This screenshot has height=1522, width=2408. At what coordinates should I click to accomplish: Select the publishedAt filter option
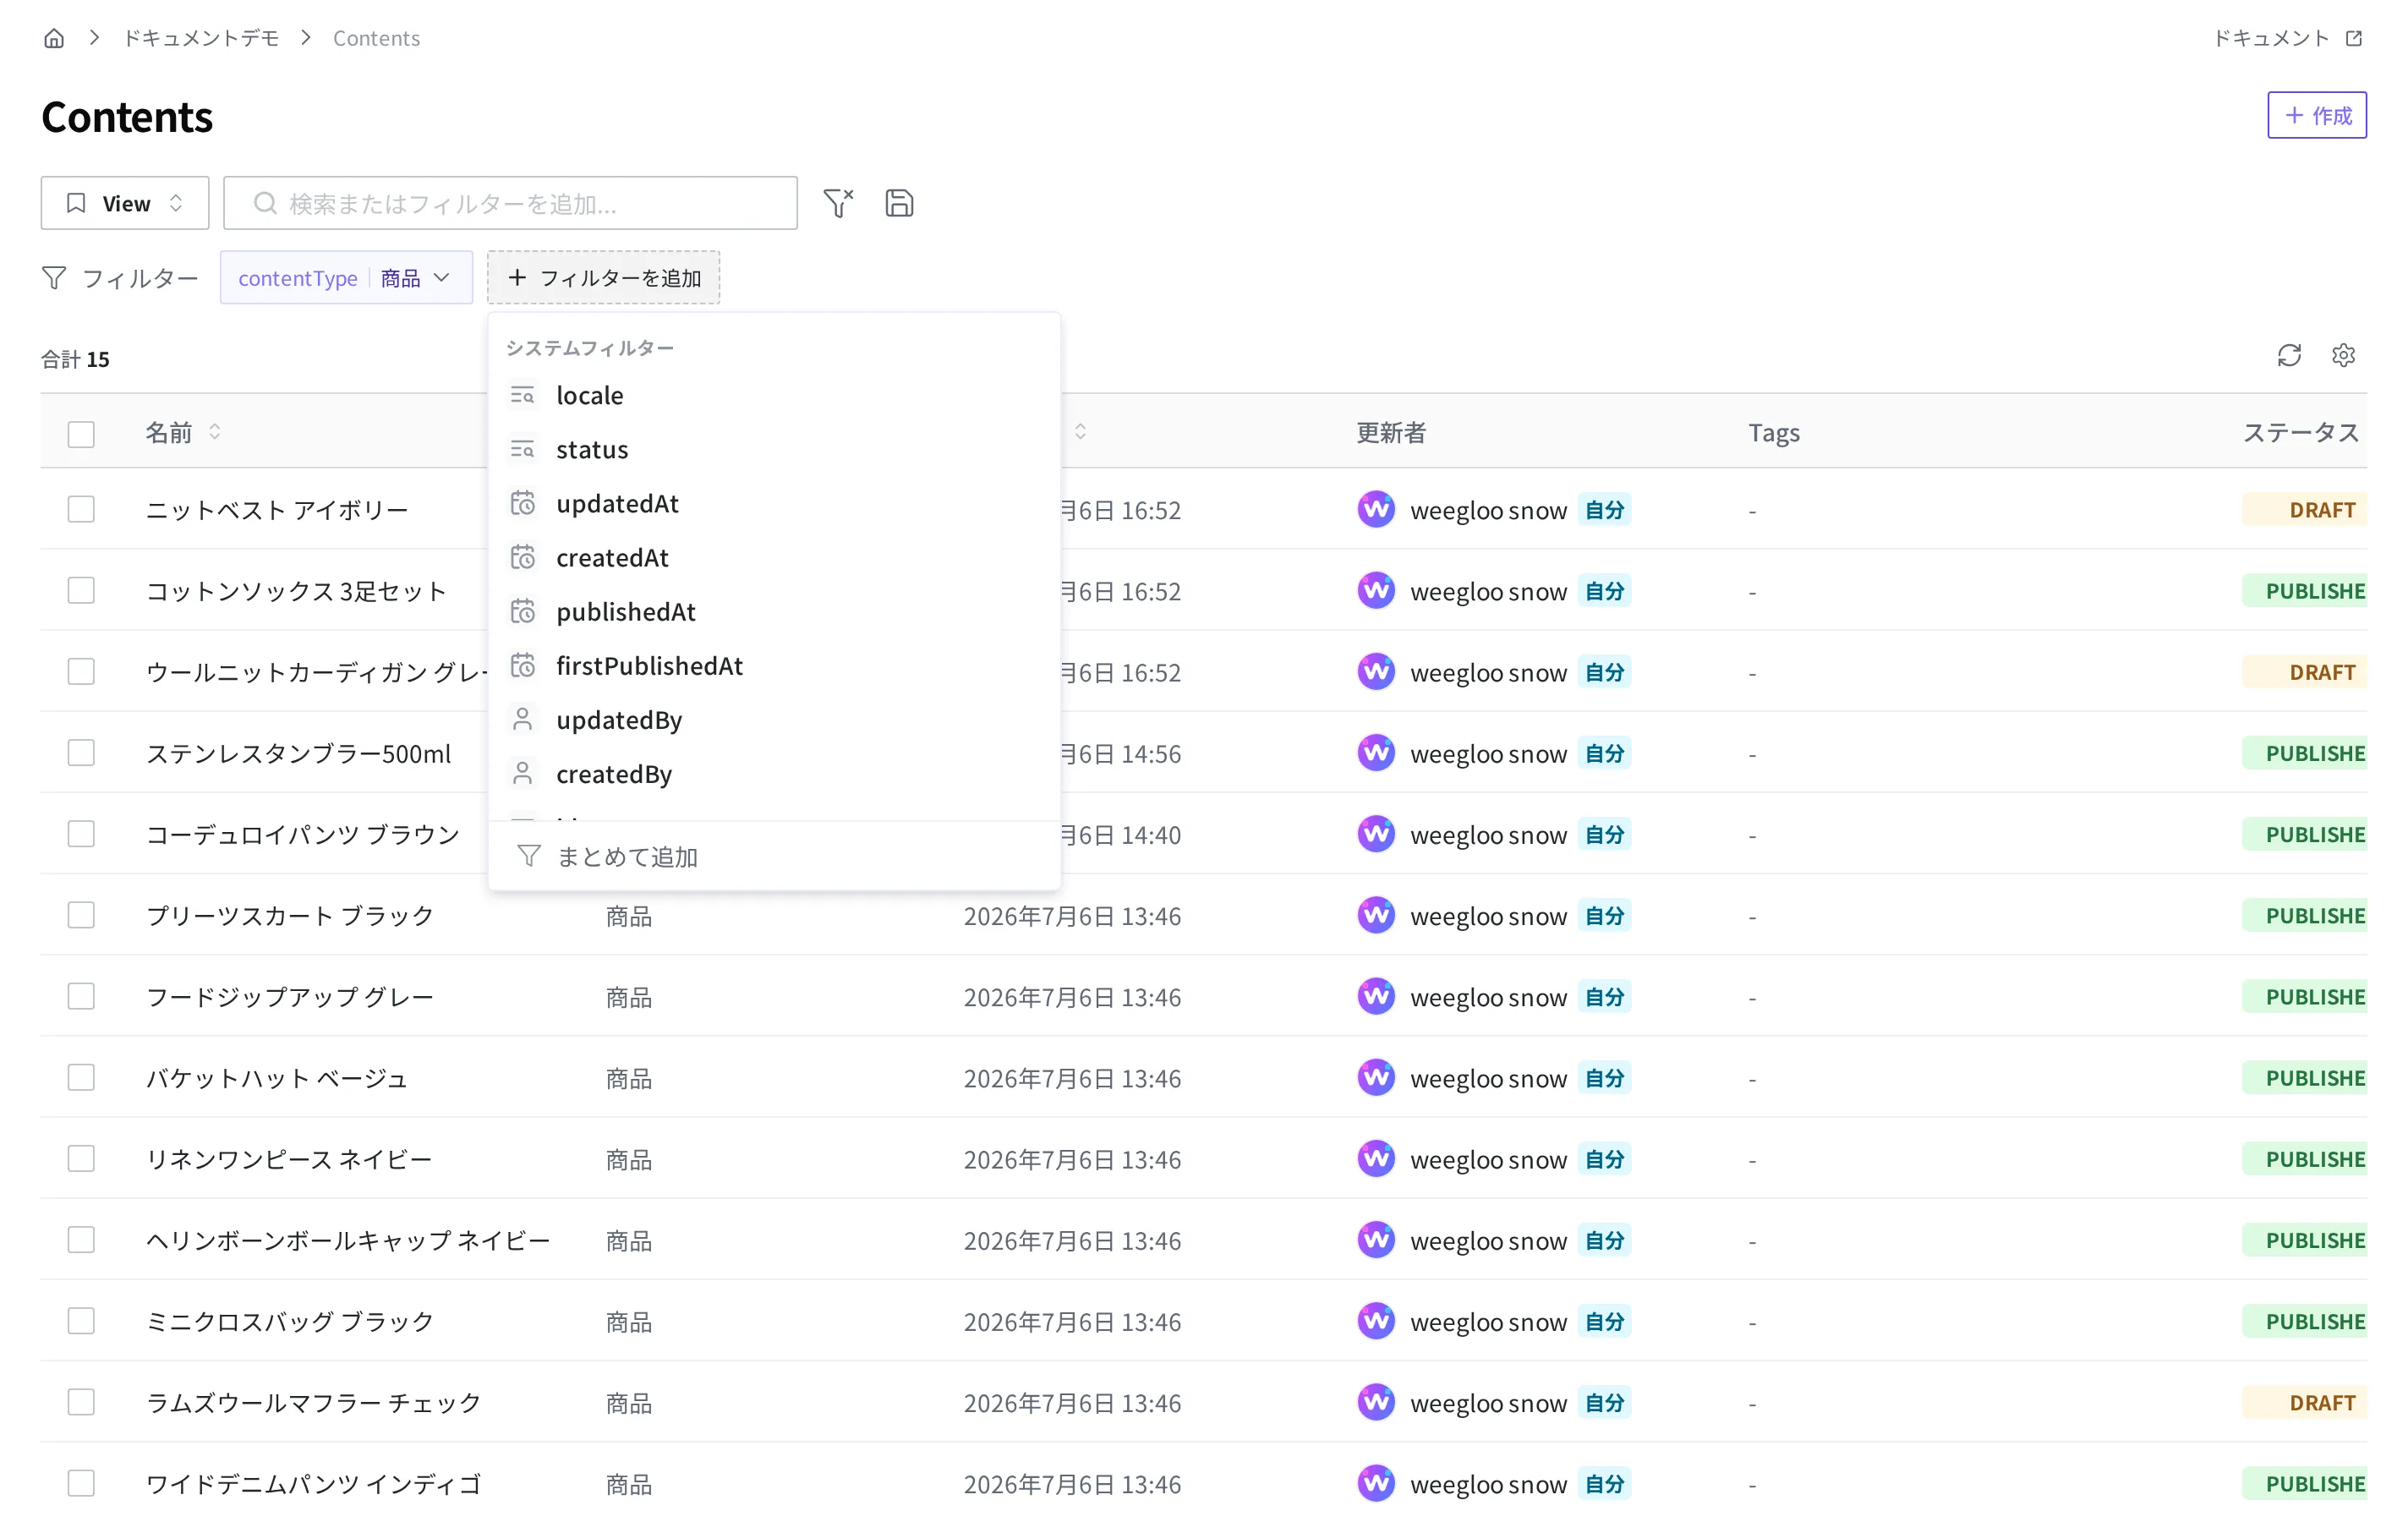[x=774, y=611]
